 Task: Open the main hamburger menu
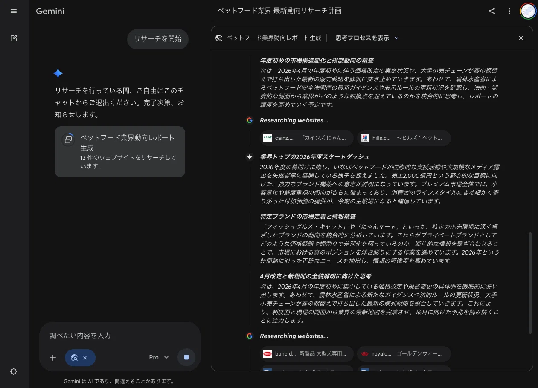coord(14,11)
